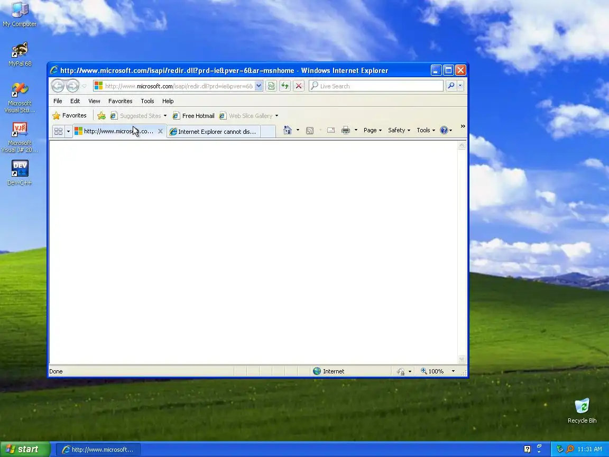Click the Add to Favorites Bar icon
The image size is (609, 457).
click(x=101, y=116)
